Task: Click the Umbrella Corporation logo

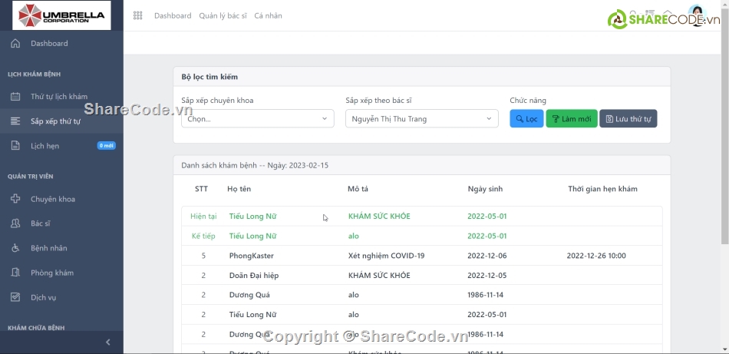Action: [61, 15]
